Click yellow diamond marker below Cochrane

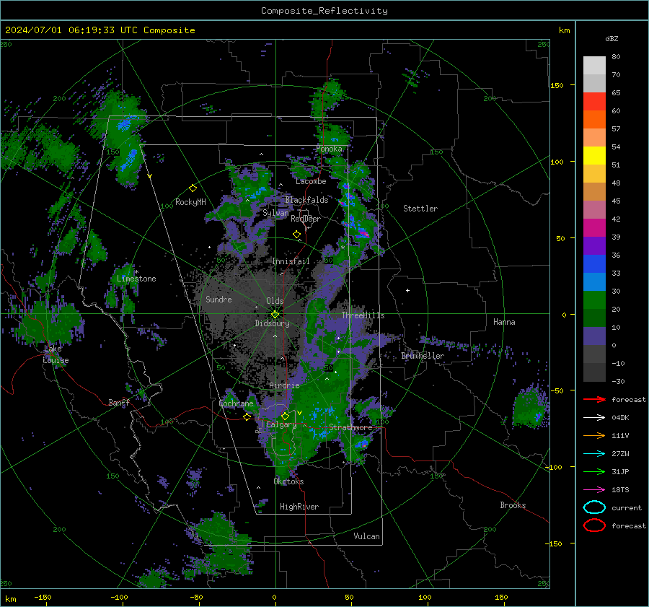point(247,417)
